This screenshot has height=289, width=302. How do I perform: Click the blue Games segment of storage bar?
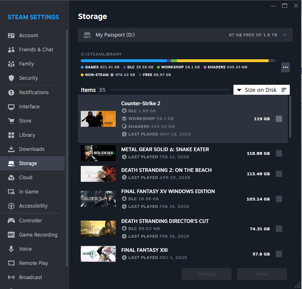tap(124, 61)
